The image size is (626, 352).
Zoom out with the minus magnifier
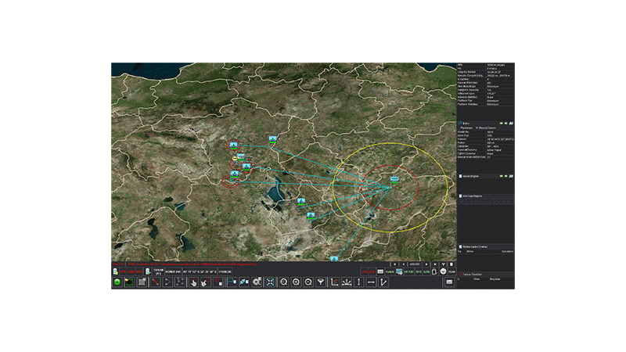point(308,282)
